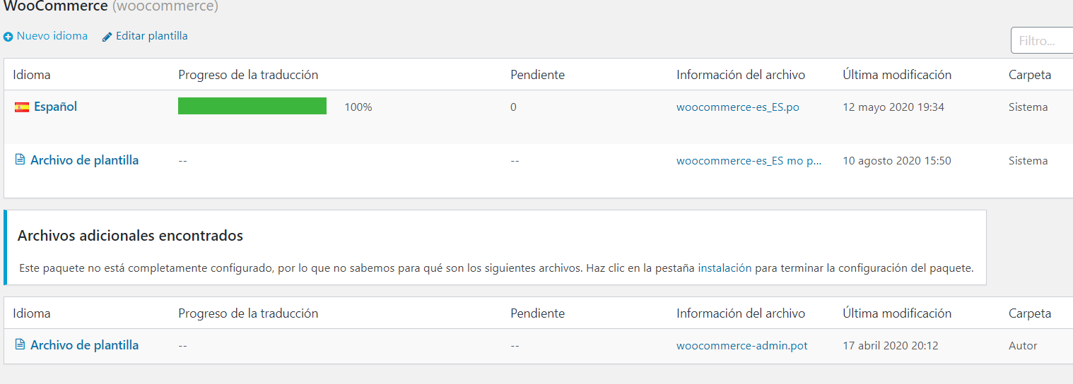The image size is (1073, 384).
Task: Sort by Progreso de la traducción header
Action: point(248,75)
